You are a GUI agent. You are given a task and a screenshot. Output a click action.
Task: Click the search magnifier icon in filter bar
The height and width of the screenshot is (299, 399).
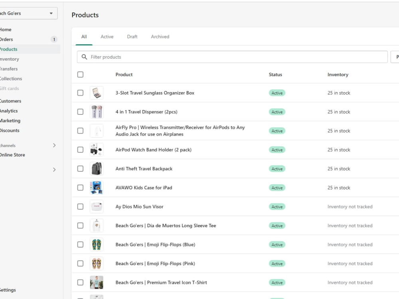coord(84,57)
